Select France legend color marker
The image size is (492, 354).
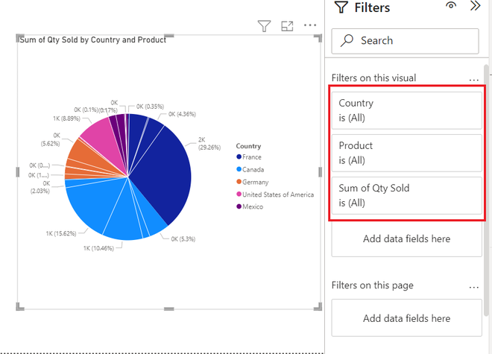239,157
